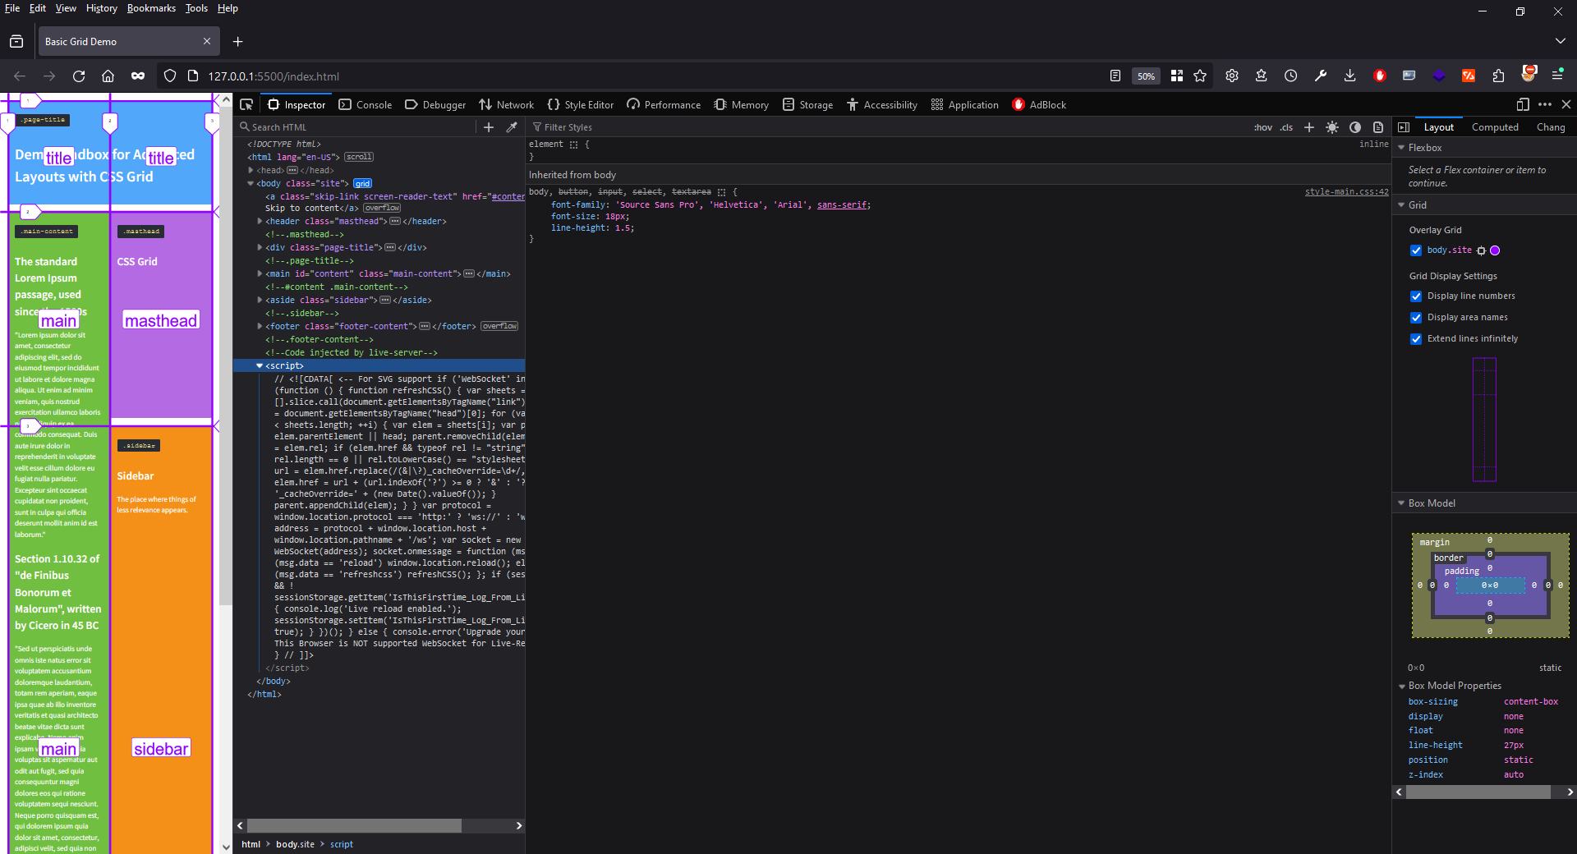Open the Firefox View icon
Viewport: 1577px width, 854px height.
click(x=16, y=42)
